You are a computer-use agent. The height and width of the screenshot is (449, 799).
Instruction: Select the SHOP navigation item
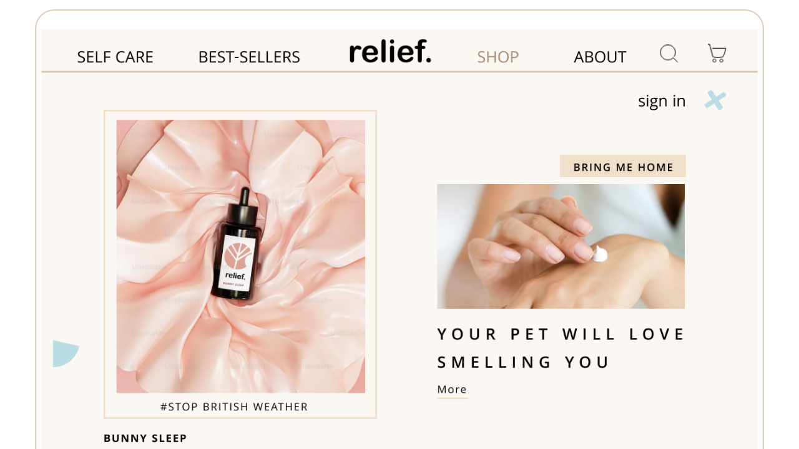click(x=498, y=57)
